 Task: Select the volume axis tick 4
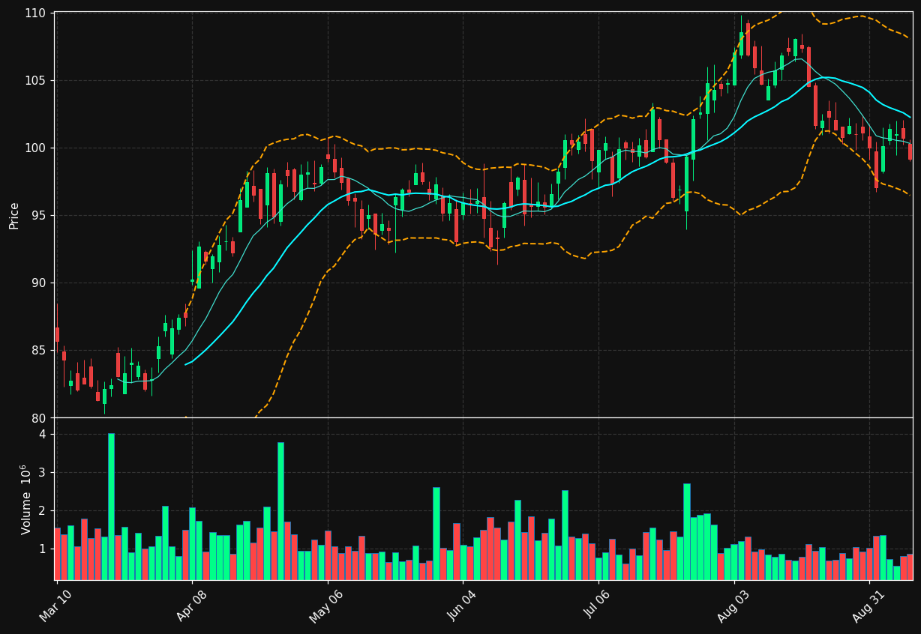[43, 435]
